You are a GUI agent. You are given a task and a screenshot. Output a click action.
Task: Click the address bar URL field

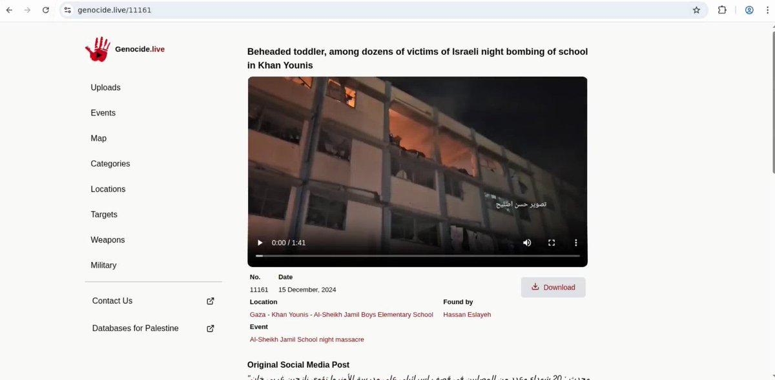(x=381, y=10)
